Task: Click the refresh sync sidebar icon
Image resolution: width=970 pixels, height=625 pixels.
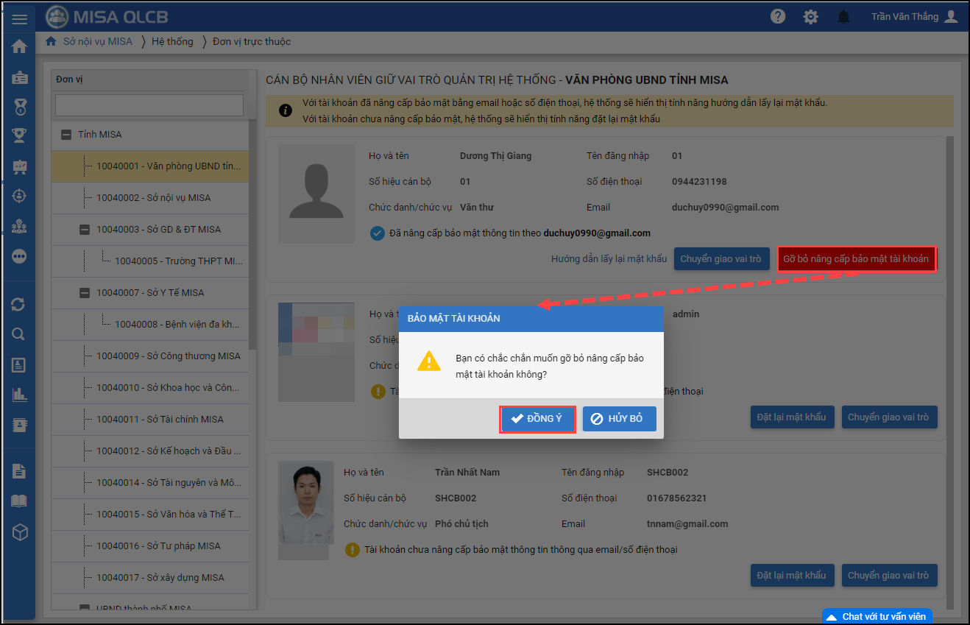Action: coord(19,304)
